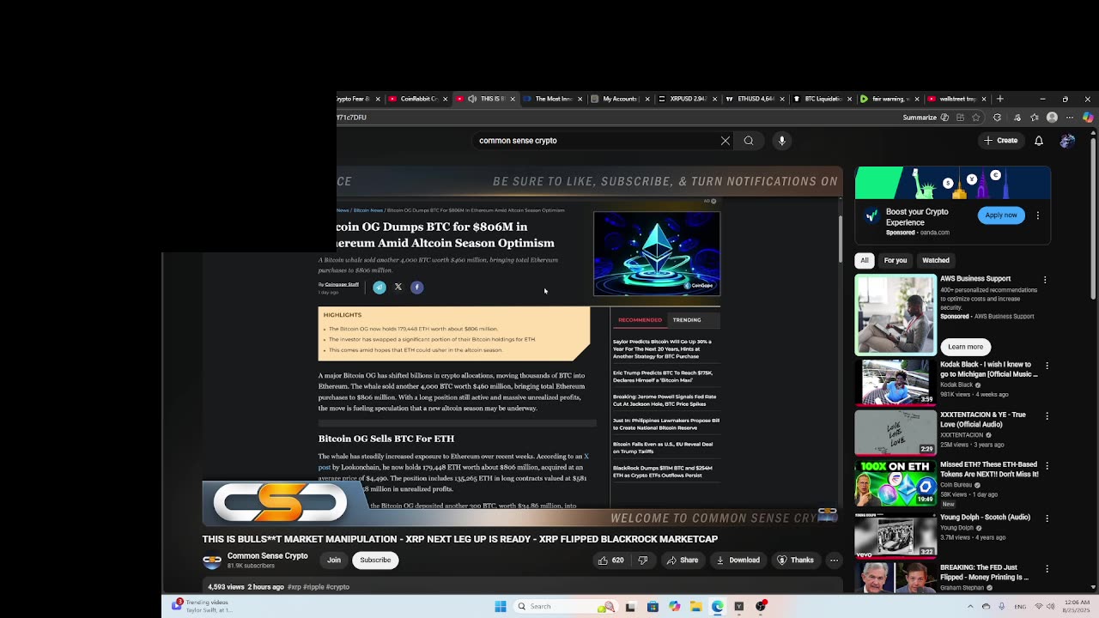The height and width of the screenshot is (618, 1099).
Task: Click the magnifier search button on YouTube
Action: tap(749, 141)
